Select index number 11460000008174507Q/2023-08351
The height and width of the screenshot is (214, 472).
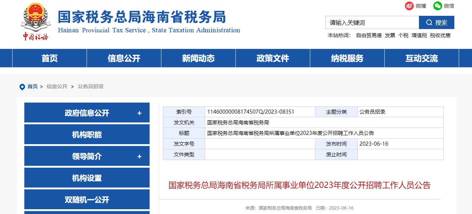[x=251, y=112]
